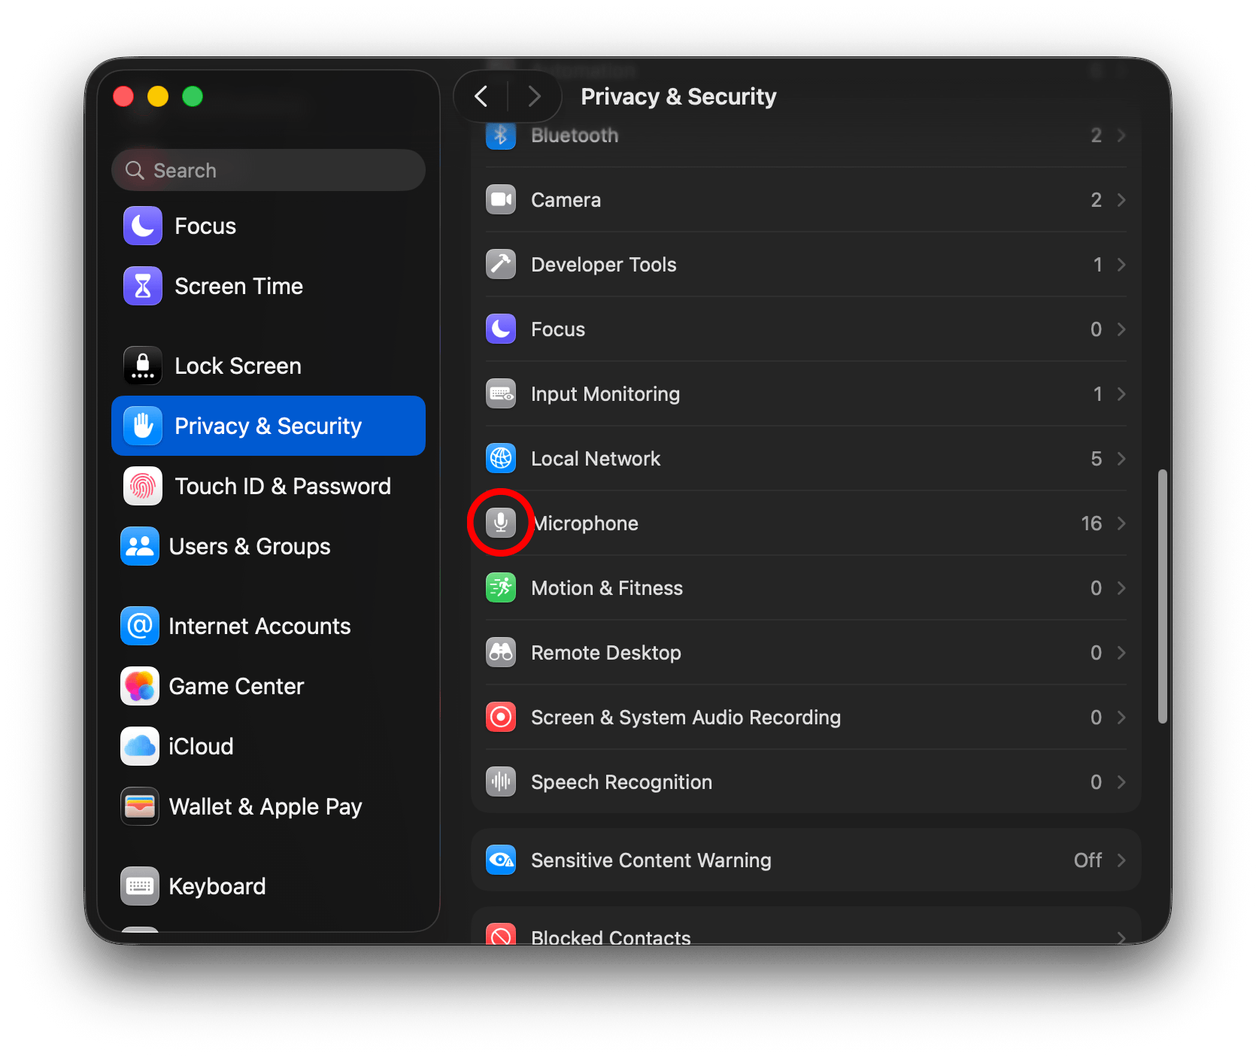Click the "Wallet & Apple Pay" sidebar label

click(265, 807)
